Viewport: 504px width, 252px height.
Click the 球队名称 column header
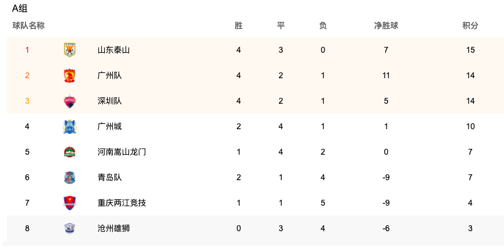tap(28, 25)
